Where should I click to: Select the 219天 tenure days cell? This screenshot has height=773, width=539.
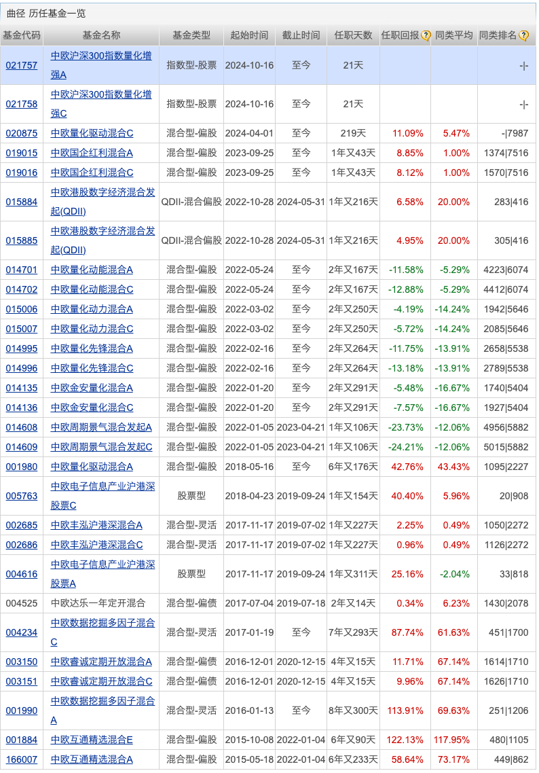coord(353,133)
